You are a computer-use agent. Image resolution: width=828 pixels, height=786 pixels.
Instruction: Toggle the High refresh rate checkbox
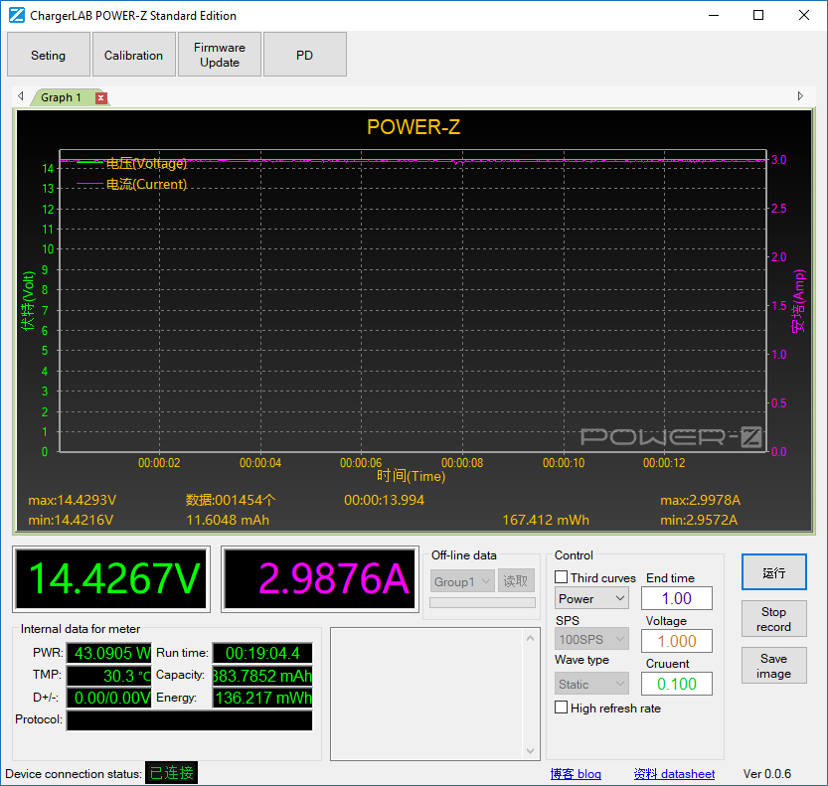[562, 707]
